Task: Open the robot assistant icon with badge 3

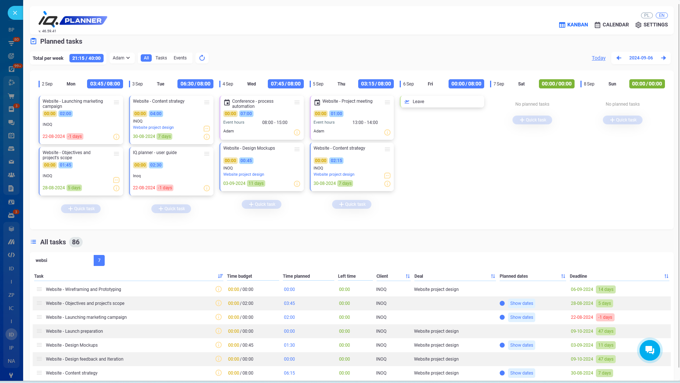Action: coord(11,215)
